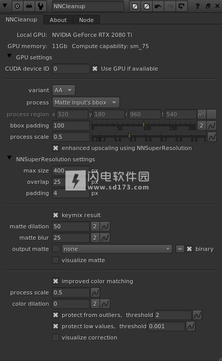The height and width of the screenshot is (361, 222).
Task: Open the help question mark icon
Action: (198, 6)
